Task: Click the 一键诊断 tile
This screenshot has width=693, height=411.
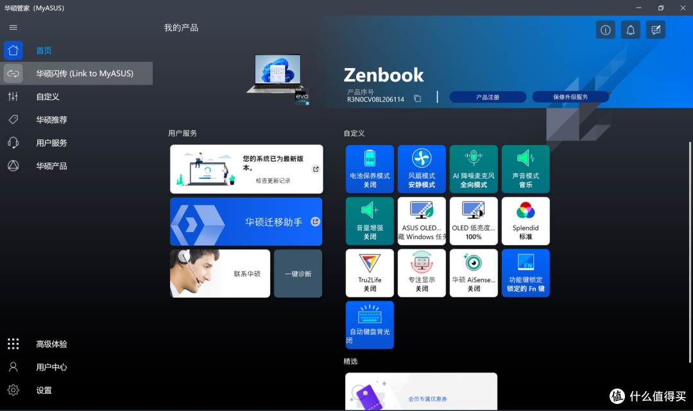Action: 298,274
